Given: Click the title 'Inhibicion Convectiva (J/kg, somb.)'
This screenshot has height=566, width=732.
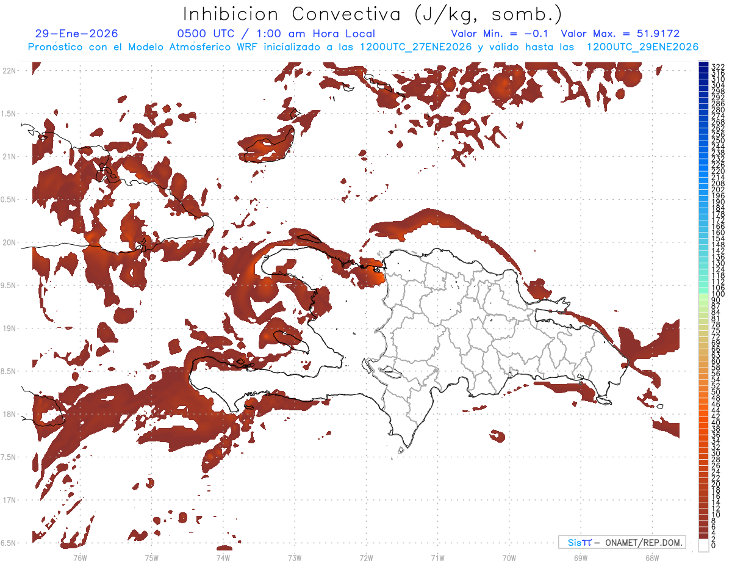Looking at the screenshot, I should point(373,14).
